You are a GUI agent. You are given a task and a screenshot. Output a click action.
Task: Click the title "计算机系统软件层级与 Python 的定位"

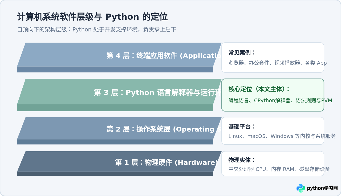[x=92, y=17]
